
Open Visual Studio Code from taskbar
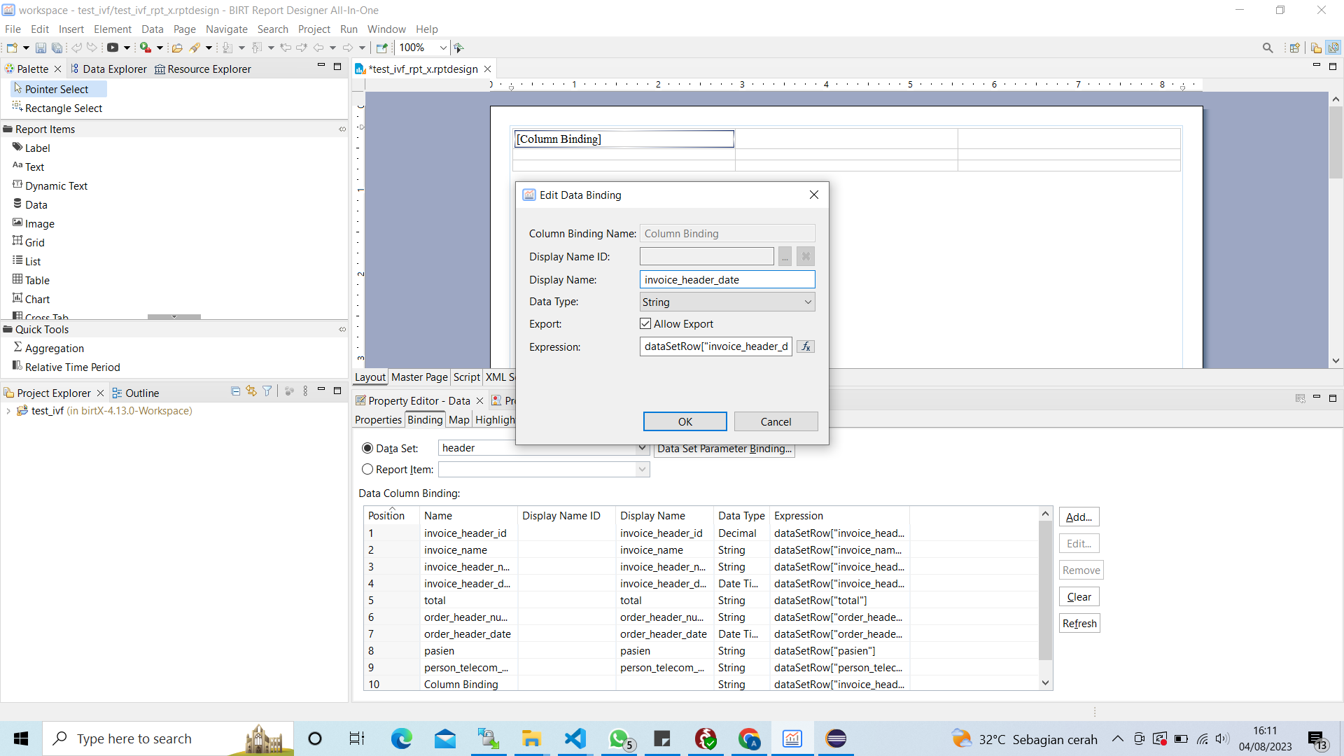point(575,738)
